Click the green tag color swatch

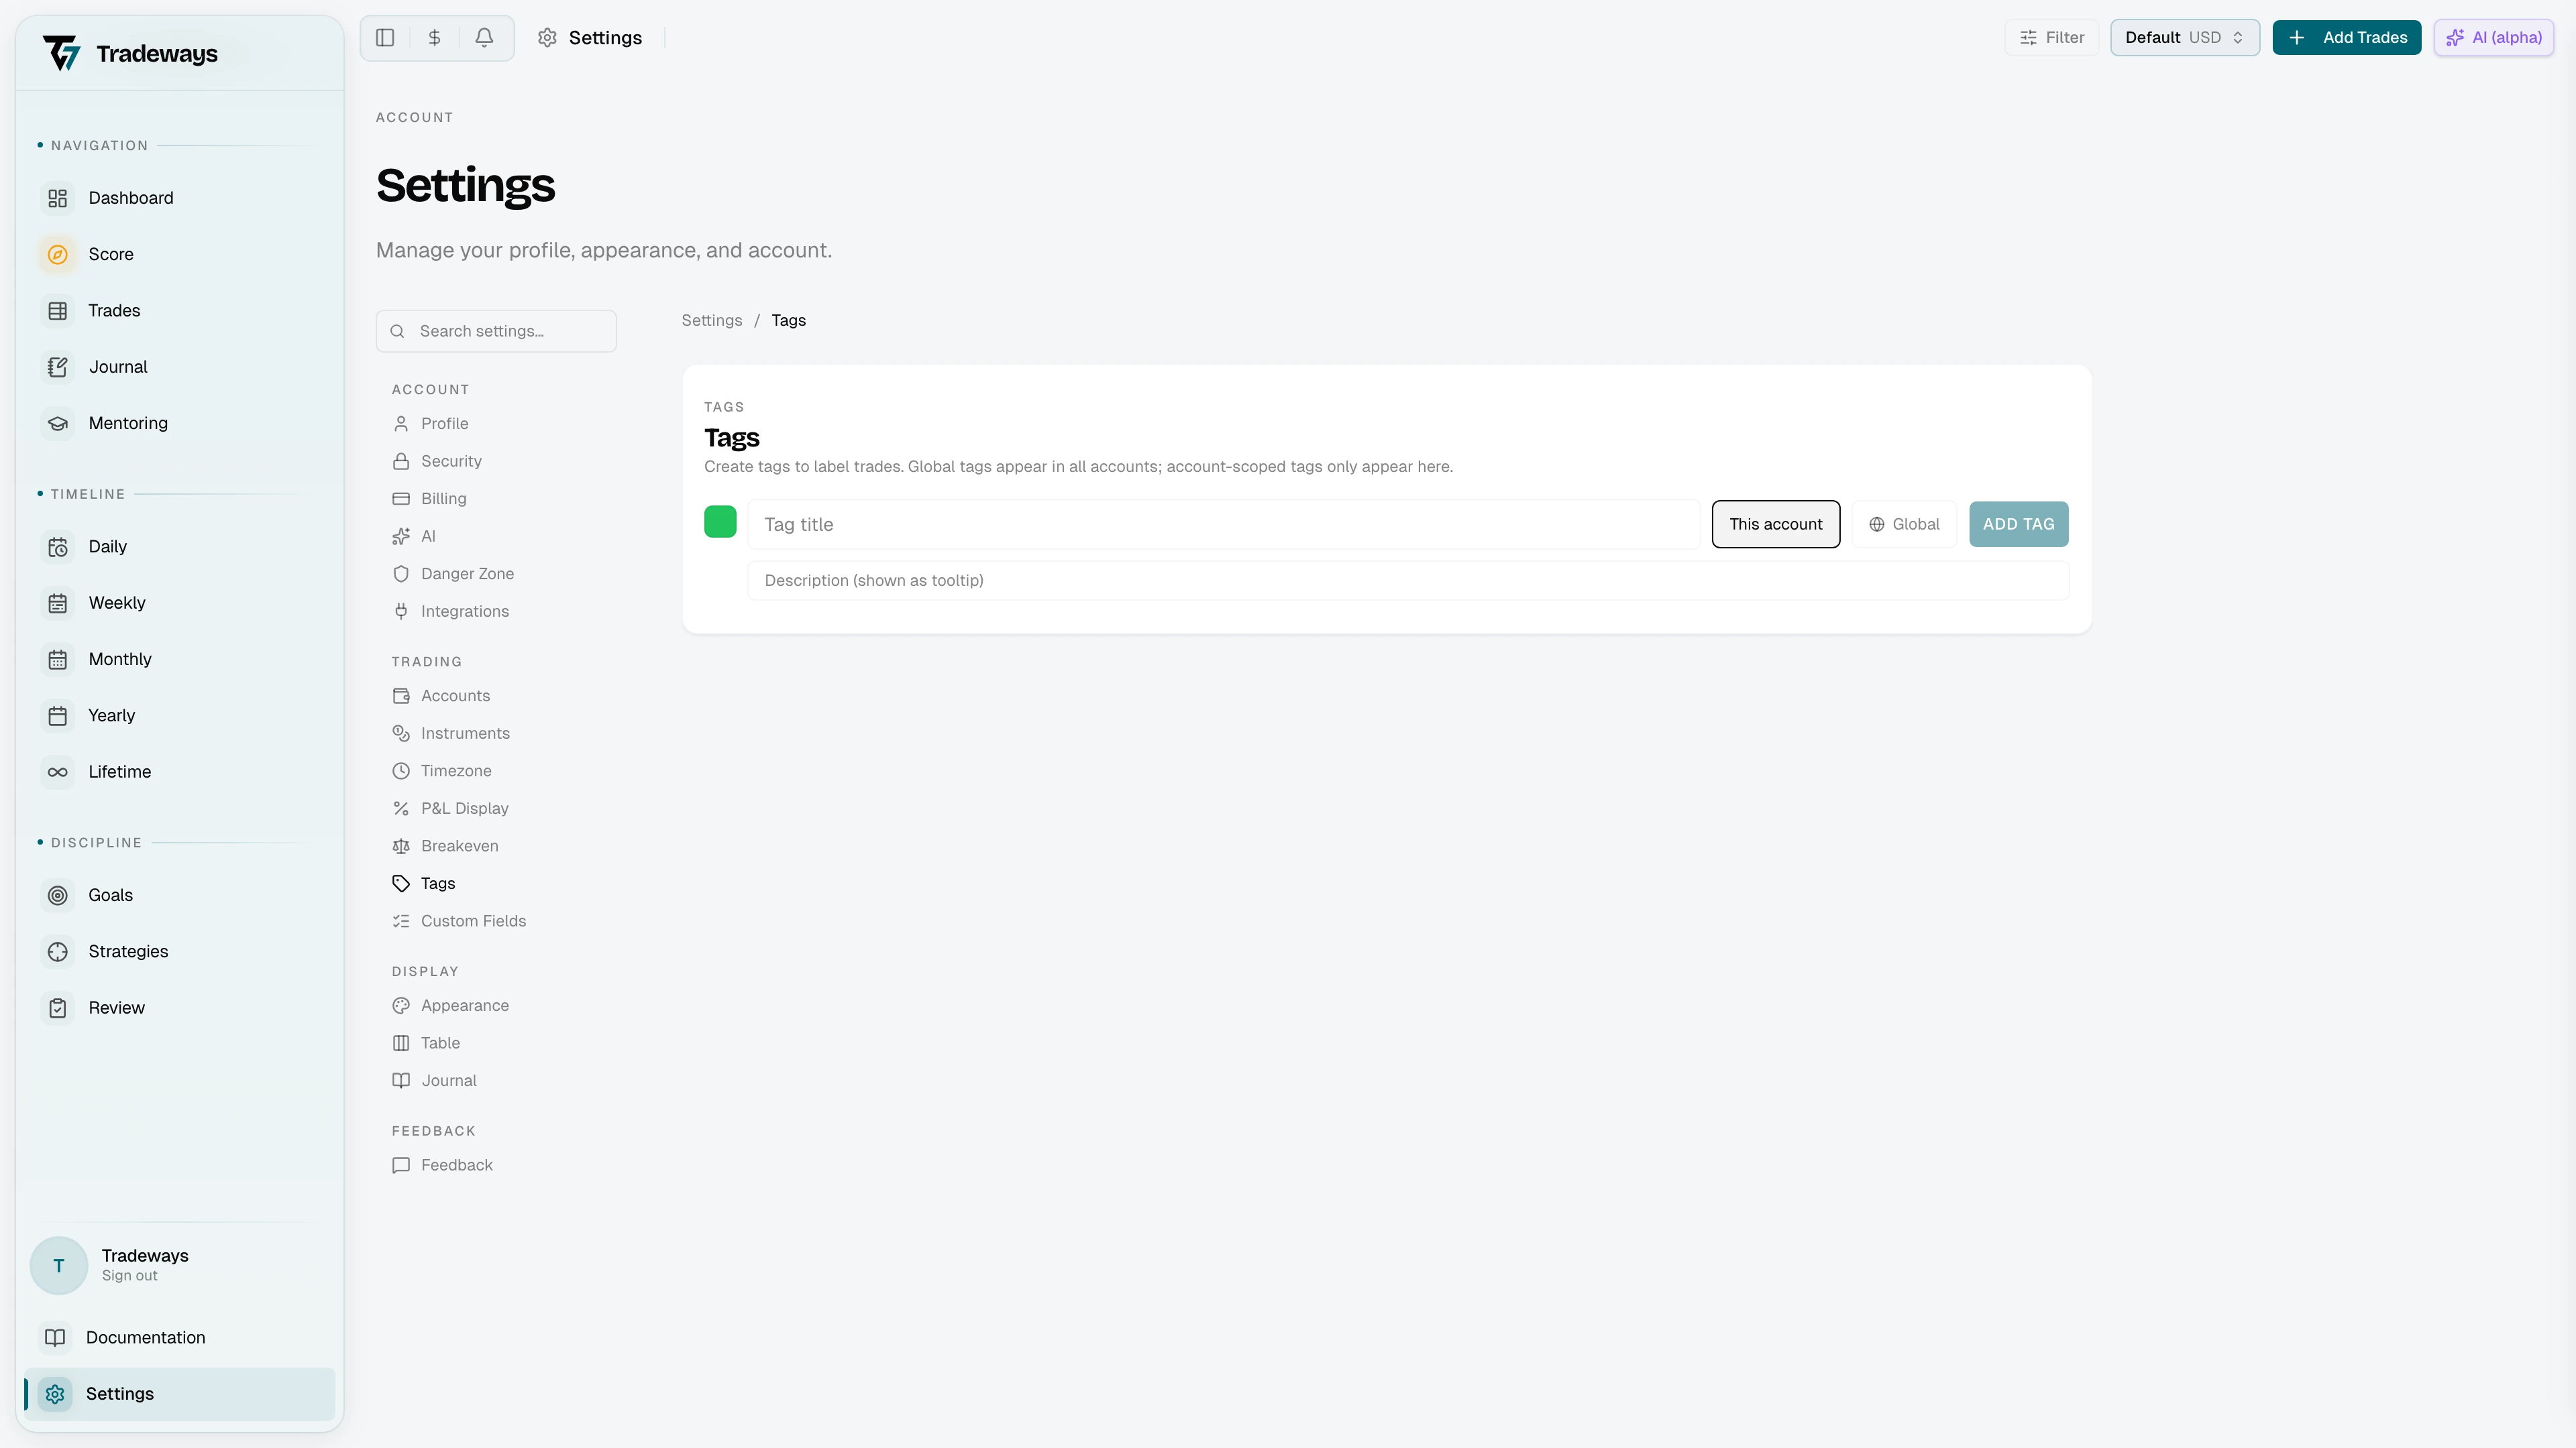pyautogui.click(x=720, y=522)
